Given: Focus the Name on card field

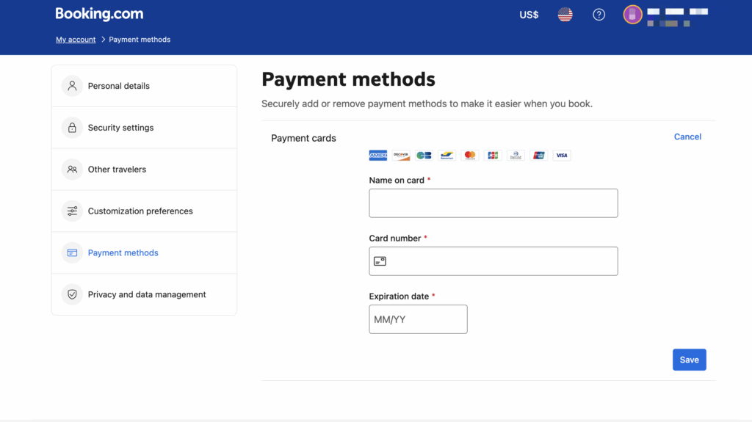Looking at the screenshot, I should click(x=493, y=203).
